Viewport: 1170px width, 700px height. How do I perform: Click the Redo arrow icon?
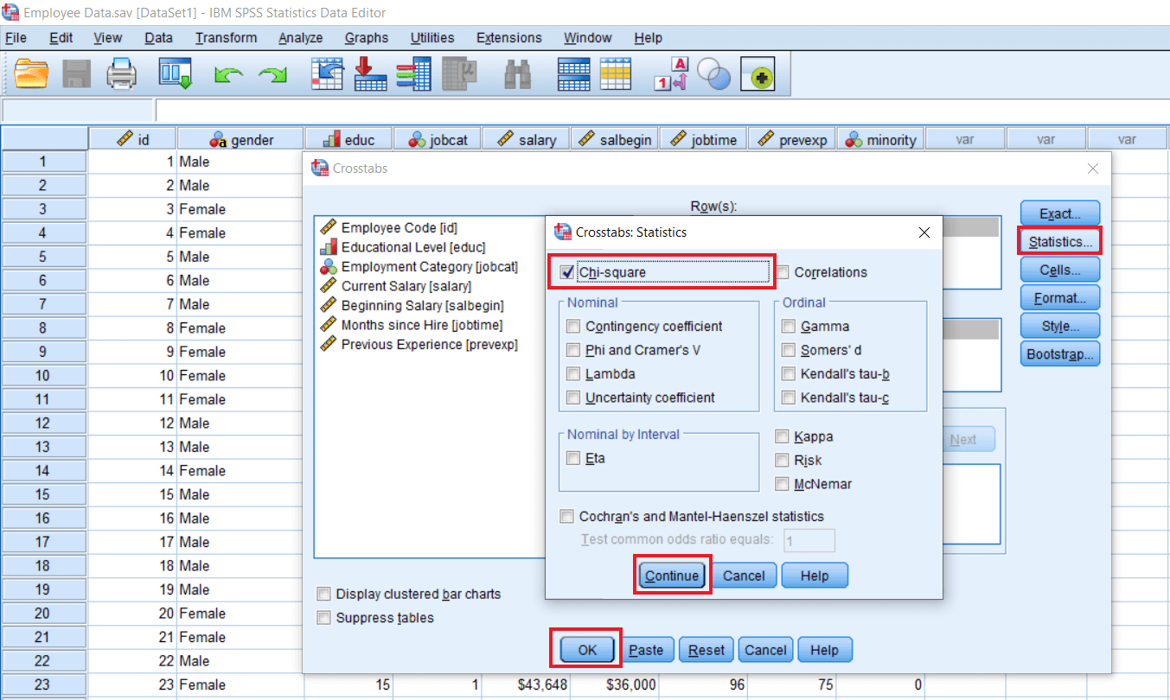(272, 73)
